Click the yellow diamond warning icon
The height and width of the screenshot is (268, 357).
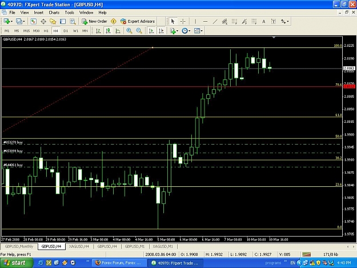(114, 21)
